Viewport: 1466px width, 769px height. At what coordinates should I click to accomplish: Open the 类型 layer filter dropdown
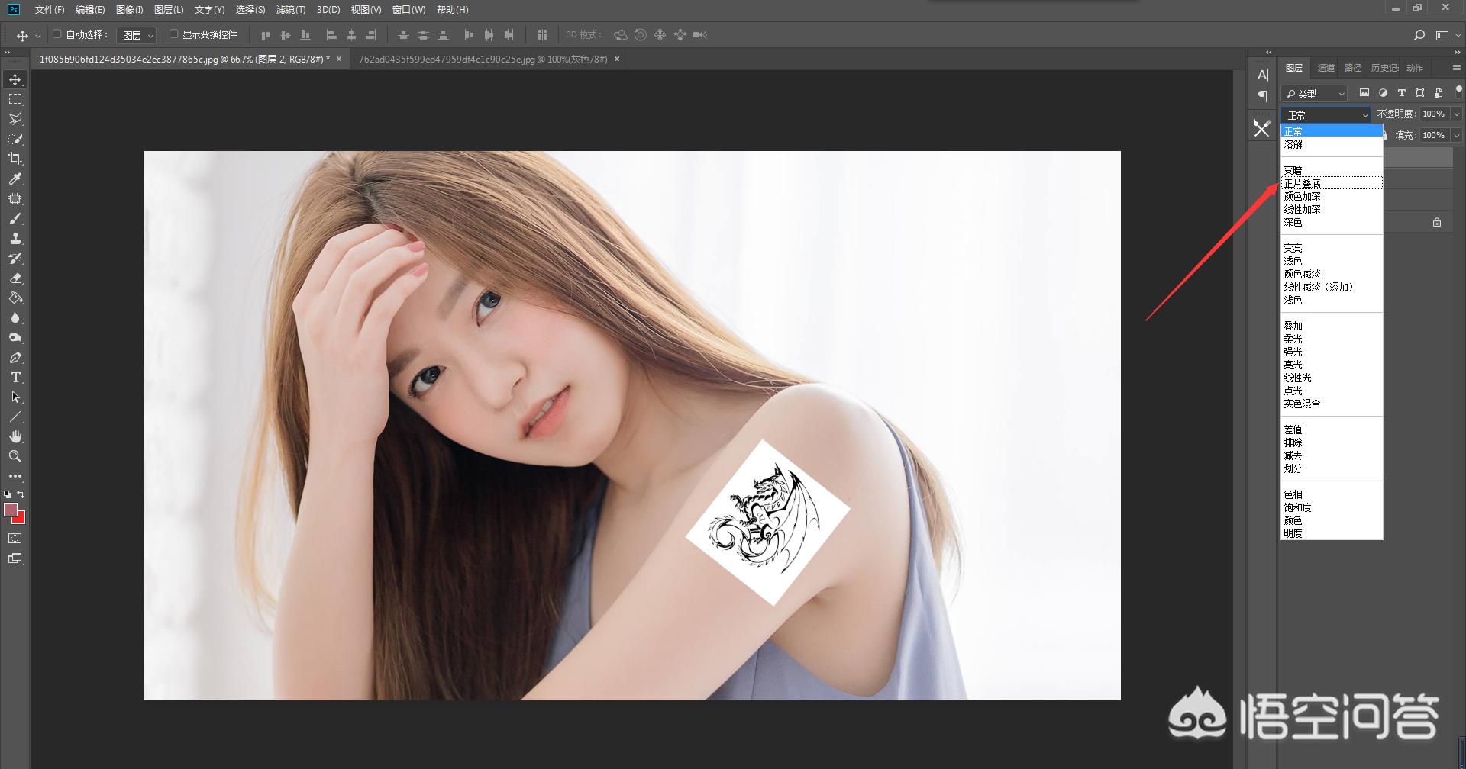[x=1315, y=94]
